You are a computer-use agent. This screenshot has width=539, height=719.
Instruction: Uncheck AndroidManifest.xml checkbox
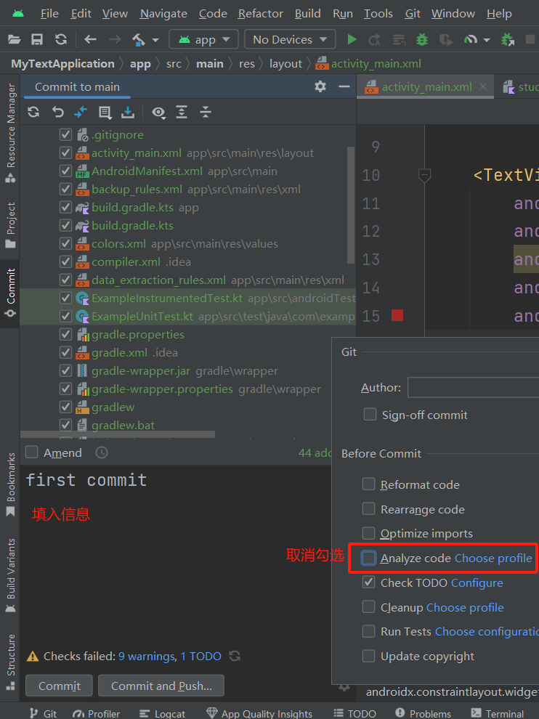click(x=65, y=171)
